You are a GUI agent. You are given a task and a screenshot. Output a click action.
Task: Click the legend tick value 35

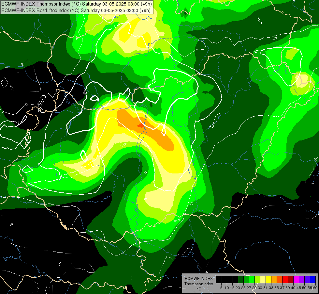(277, 288)
